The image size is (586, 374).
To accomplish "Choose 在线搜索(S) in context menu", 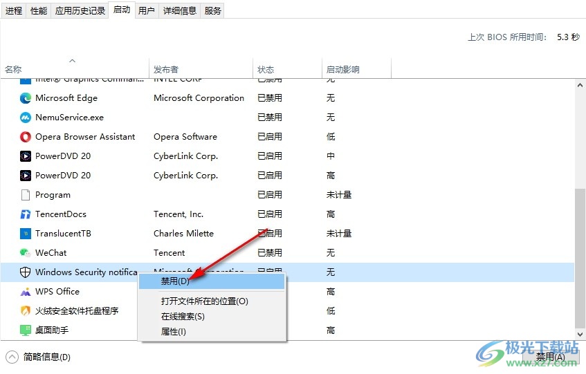I will [x=183, y=317].
